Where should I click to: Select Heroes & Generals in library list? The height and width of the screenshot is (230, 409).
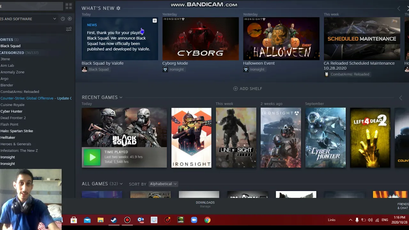(16, 144)
